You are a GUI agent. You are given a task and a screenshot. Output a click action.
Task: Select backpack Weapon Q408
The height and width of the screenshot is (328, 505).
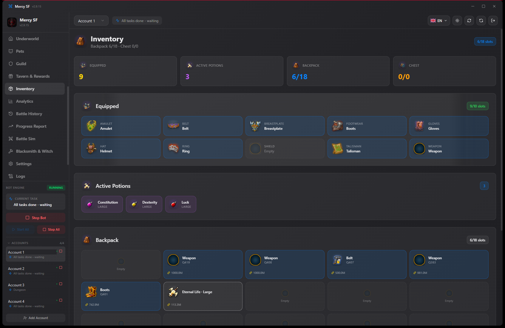click(285, 264)
